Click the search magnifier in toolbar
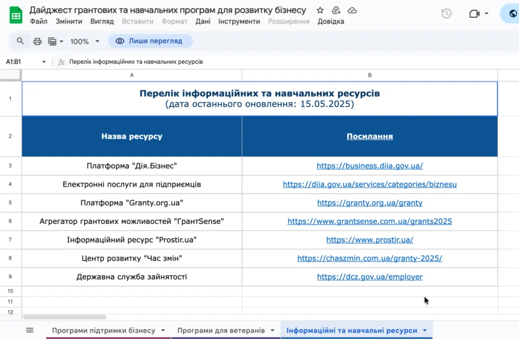This screenshot has height=339, width=519. pos(20,41)
